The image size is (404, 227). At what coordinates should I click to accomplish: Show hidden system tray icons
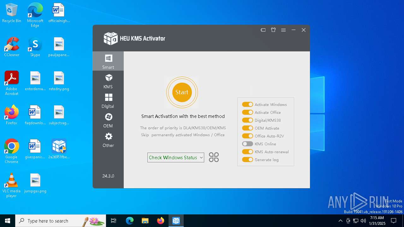coord(340,221)
